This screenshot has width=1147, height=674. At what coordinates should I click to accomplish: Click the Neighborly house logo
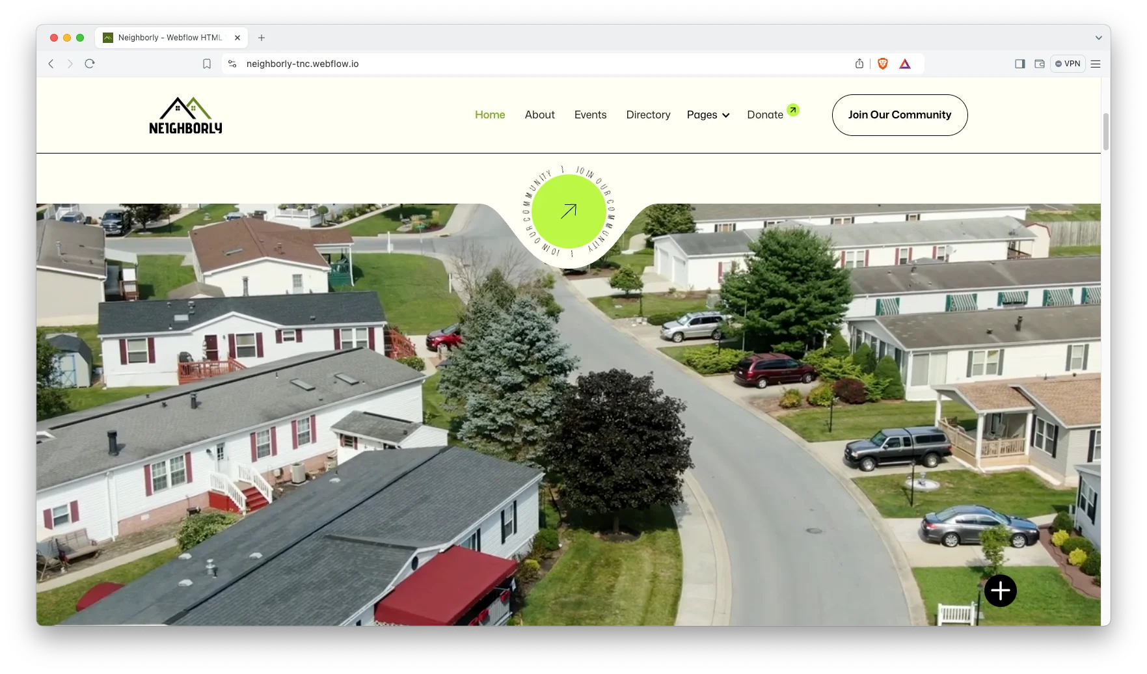pyautogui.click(x=185, y=116)
